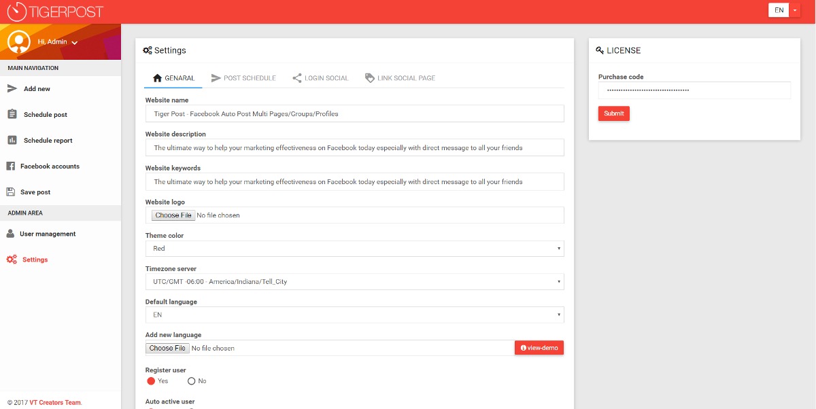
Task: Click the paper plane Add new icon
Action: coord(12,89)
